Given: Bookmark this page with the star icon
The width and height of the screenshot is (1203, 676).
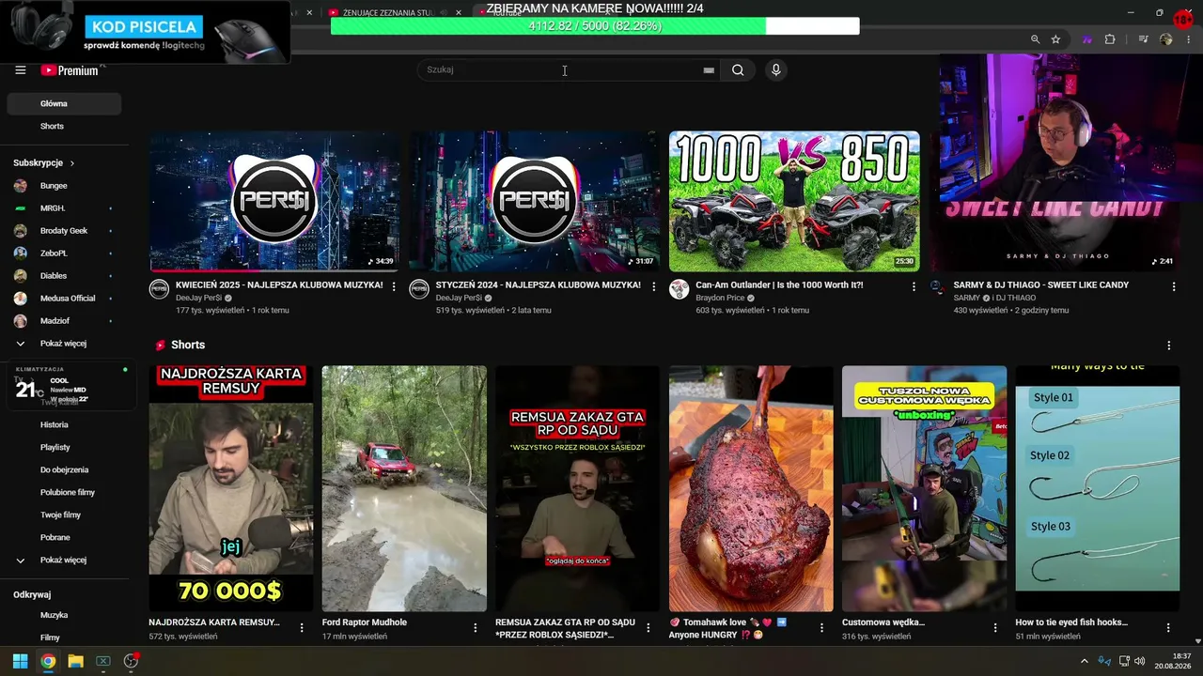Looking at the screenshot, I should pos(1055,39).
